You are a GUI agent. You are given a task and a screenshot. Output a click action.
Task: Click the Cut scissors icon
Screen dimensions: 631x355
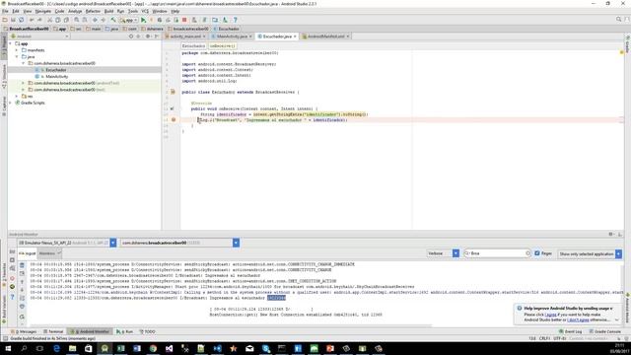coord(50,20)
